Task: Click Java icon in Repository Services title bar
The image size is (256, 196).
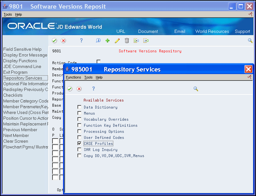Action: [x=68, y=69]
